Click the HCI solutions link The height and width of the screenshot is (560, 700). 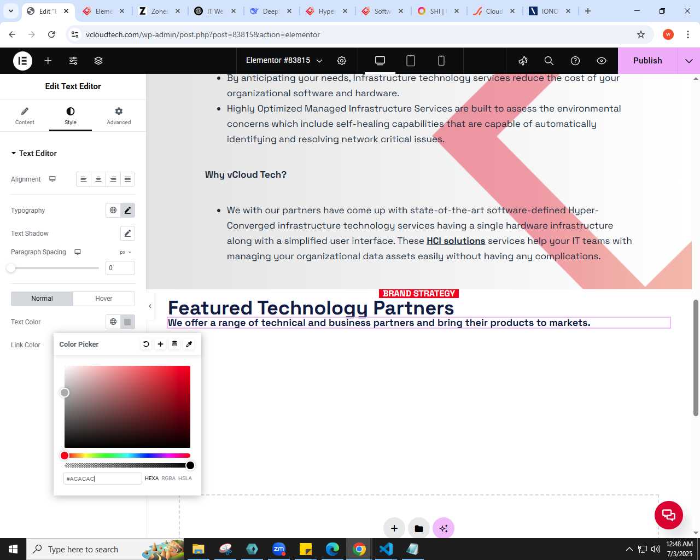[456, 241]
